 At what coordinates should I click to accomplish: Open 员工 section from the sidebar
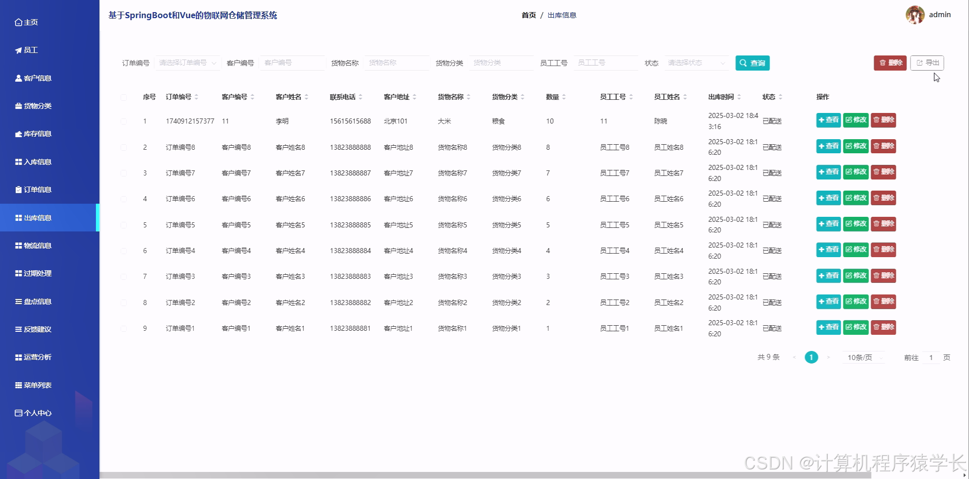coord(31,50)
